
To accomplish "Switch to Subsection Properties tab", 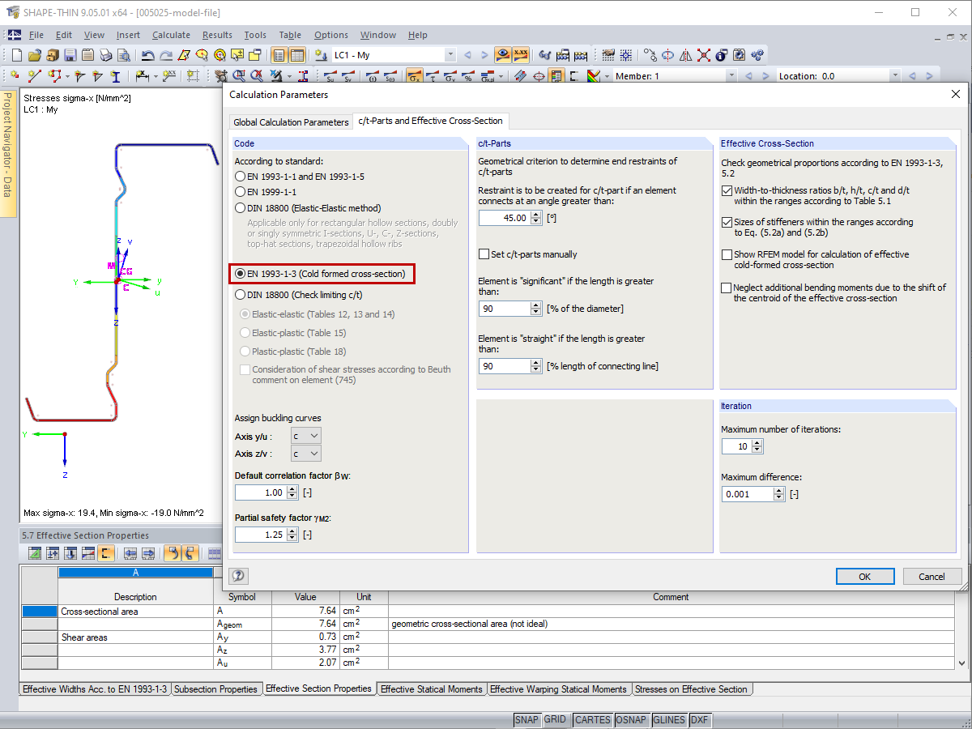I will (215, 689).
